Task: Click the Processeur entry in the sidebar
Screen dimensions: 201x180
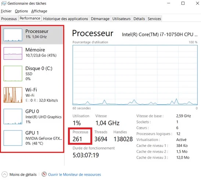Action: tap(32, 35)
